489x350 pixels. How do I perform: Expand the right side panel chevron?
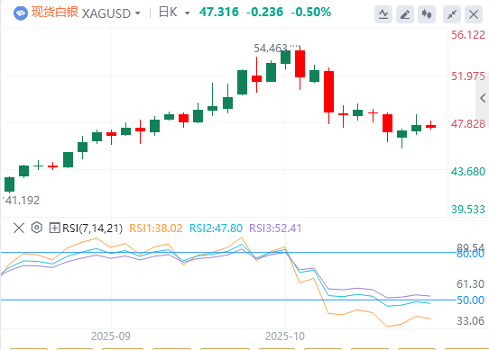coord(483,98)
